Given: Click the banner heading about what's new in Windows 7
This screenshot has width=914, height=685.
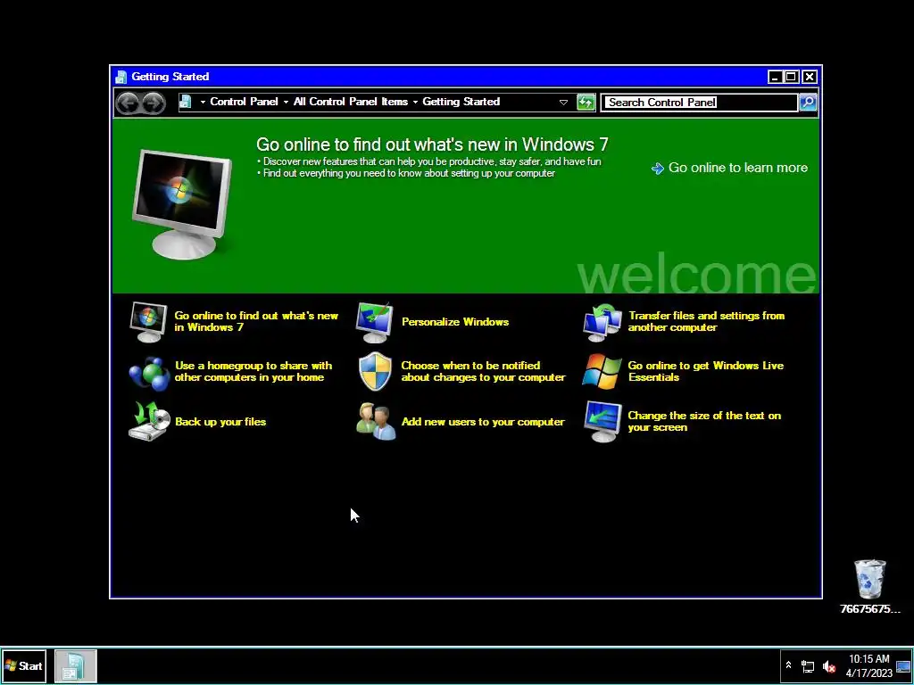Looking at the screenshot, I should [x=432, y=144].
